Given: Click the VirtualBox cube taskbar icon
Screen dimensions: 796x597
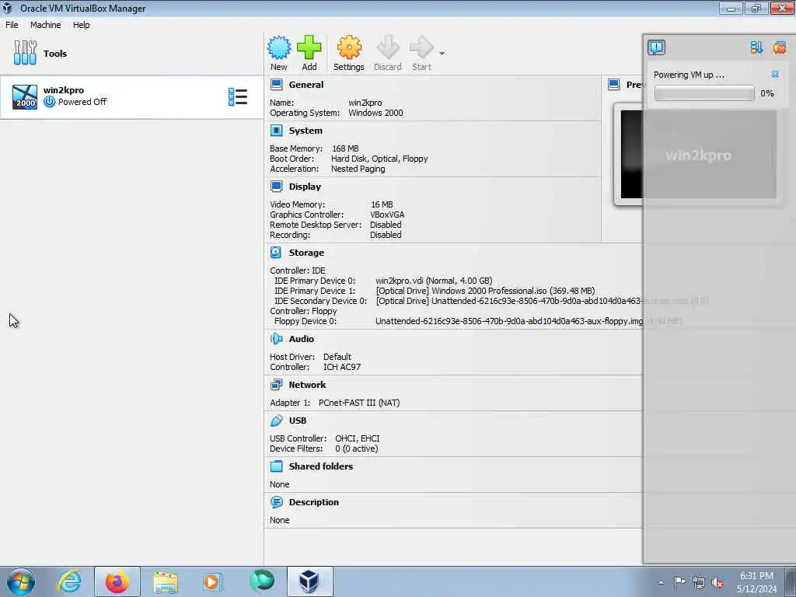Looking at the screenshot, I should pos(309,581).
